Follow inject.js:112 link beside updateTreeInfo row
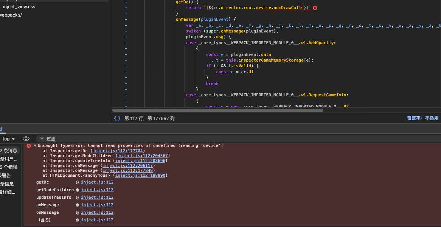Screen dimensions: 441x227 [97, 197]
